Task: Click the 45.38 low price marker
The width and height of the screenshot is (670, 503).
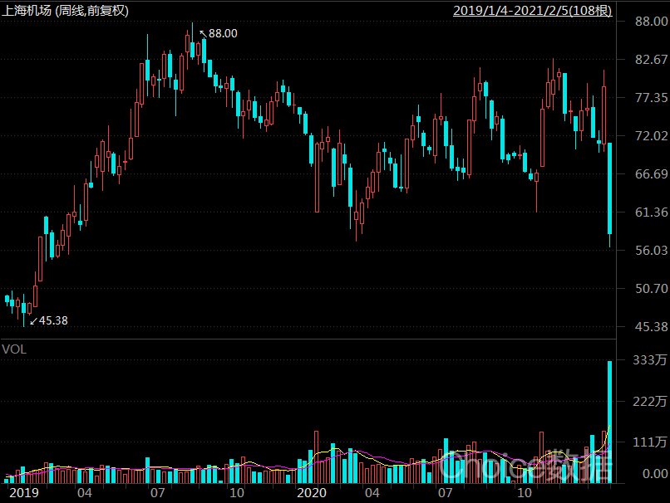Action: [x=53, y=320]
